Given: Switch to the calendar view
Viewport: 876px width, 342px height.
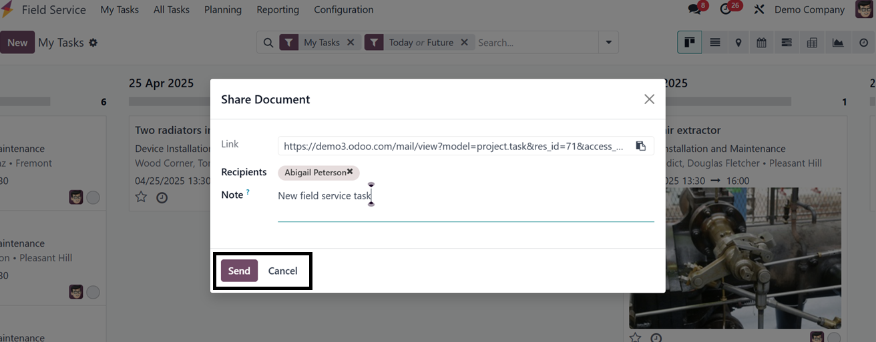Looking at the screenshot, I should point(762,43).
